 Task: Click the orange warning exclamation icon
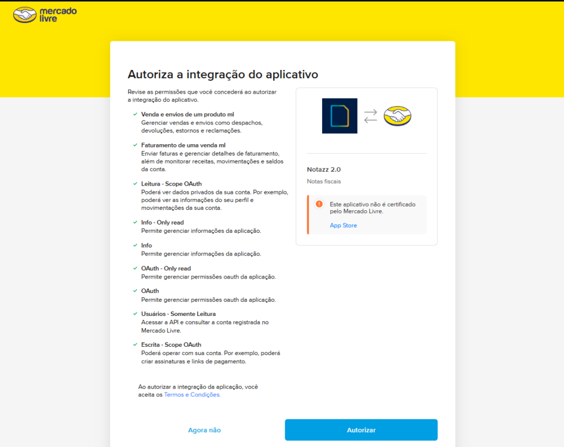tap(319, 204)
